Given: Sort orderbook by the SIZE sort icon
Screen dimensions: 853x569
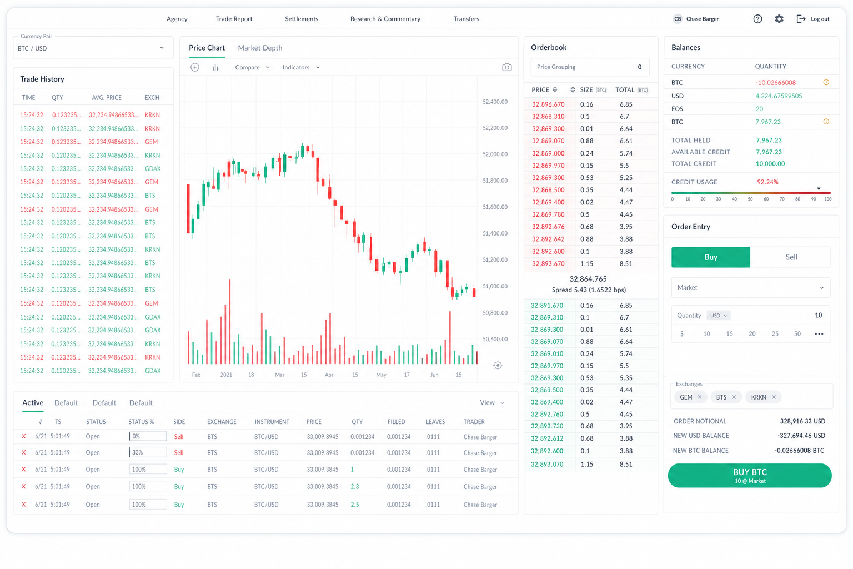Looking at the screenshot, I should point(573,89).
